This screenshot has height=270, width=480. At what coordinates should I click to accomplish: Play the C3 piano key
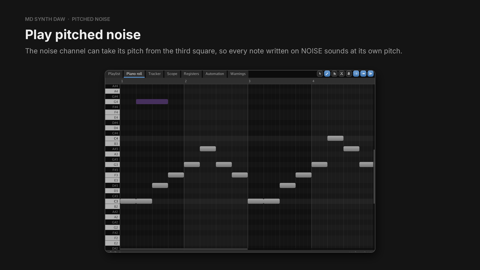112,201
